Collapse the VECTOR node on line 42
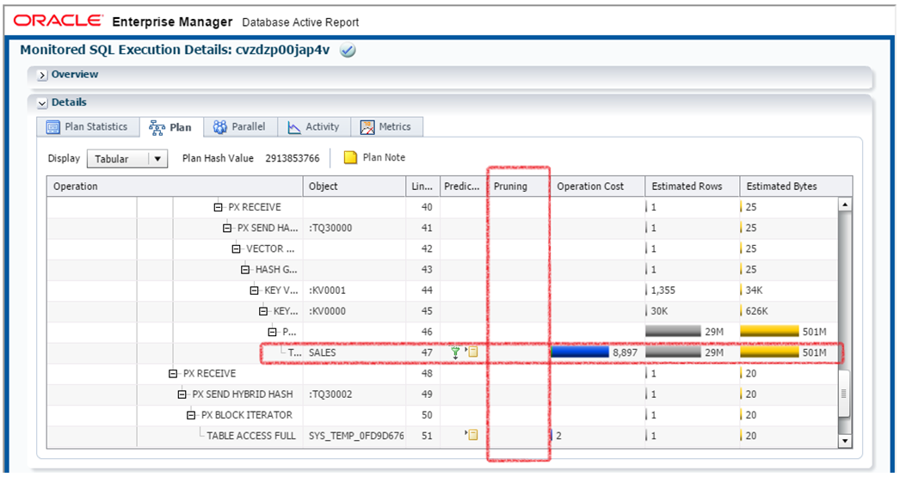The width and height of the screenshot is (900, 477). [x=237, y=249]
